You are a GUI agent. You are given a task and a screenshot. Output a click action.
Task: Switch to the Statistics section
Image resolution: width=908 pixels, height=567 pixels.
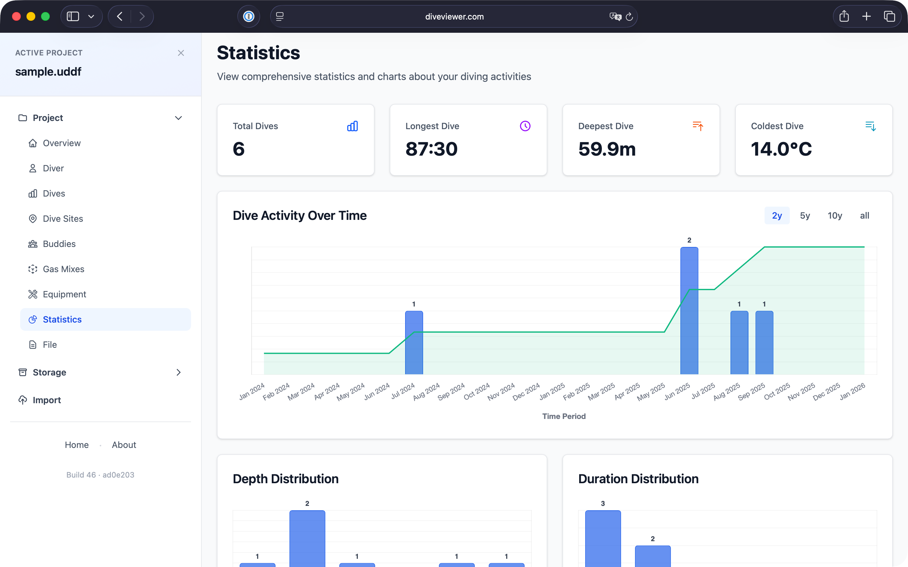[x=62, y=319]
